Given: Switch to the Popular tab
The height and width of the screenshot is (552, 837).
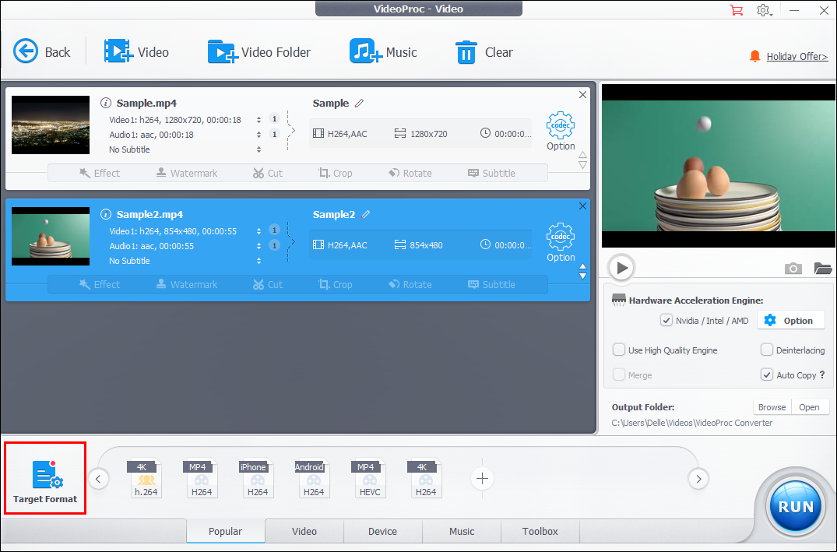Looking at the screenshot, I should pos(225,531).
